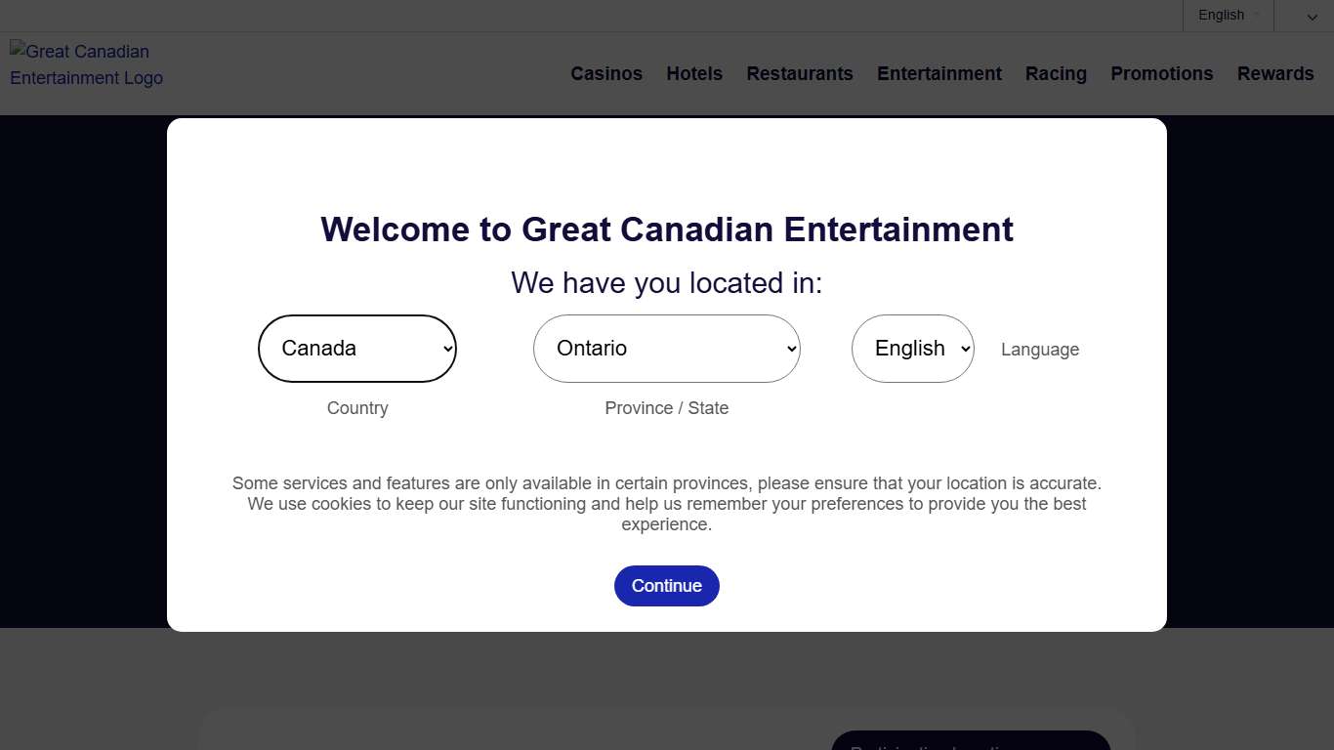The height and width of the screenshot is (750, 1334).
Task: Expand the Province / State dropdown showing Ontario
Action: click(x=666, y=349)
